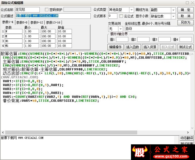This screenshot has height=160, width=195.
Task: Click scroll-left arrow of horizontal scrollbar
Action: (x=3, y=132)
